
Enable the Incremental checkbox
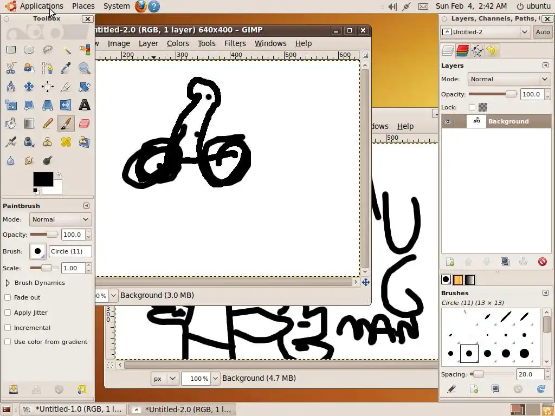[x=8, y=328]
